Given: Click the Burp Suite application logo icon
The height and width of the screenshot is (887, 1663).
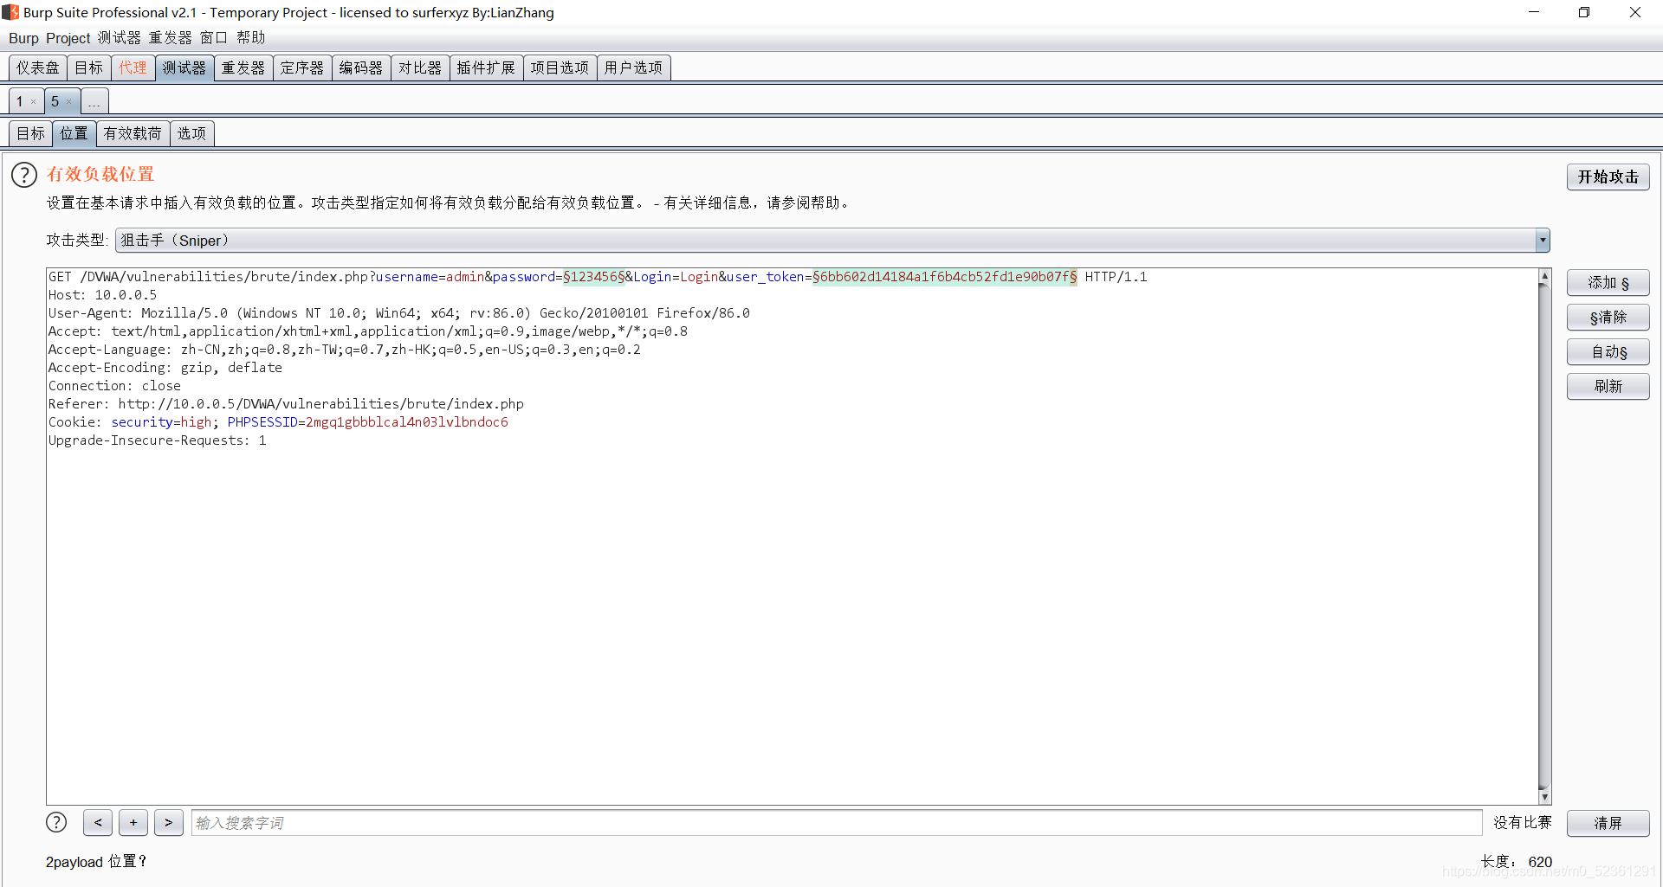Looking at the screenshot, I should click(x=10, y=12).
